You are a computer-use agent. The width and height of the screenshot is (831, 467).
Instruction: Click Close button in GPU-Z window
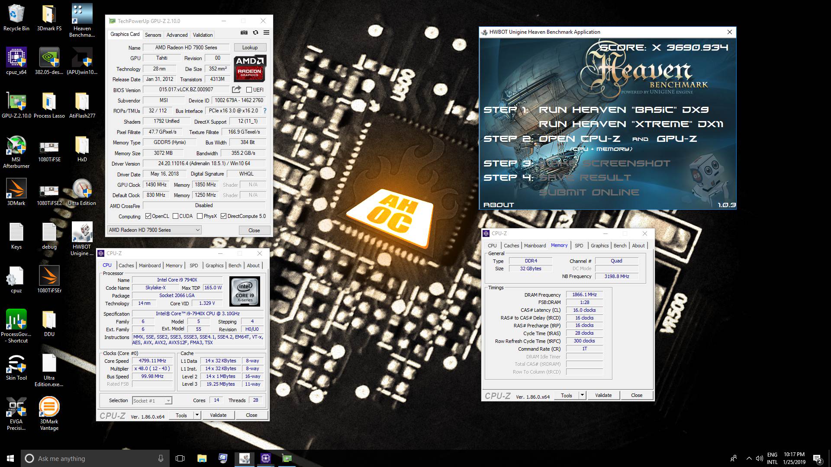tap(254, 230)
